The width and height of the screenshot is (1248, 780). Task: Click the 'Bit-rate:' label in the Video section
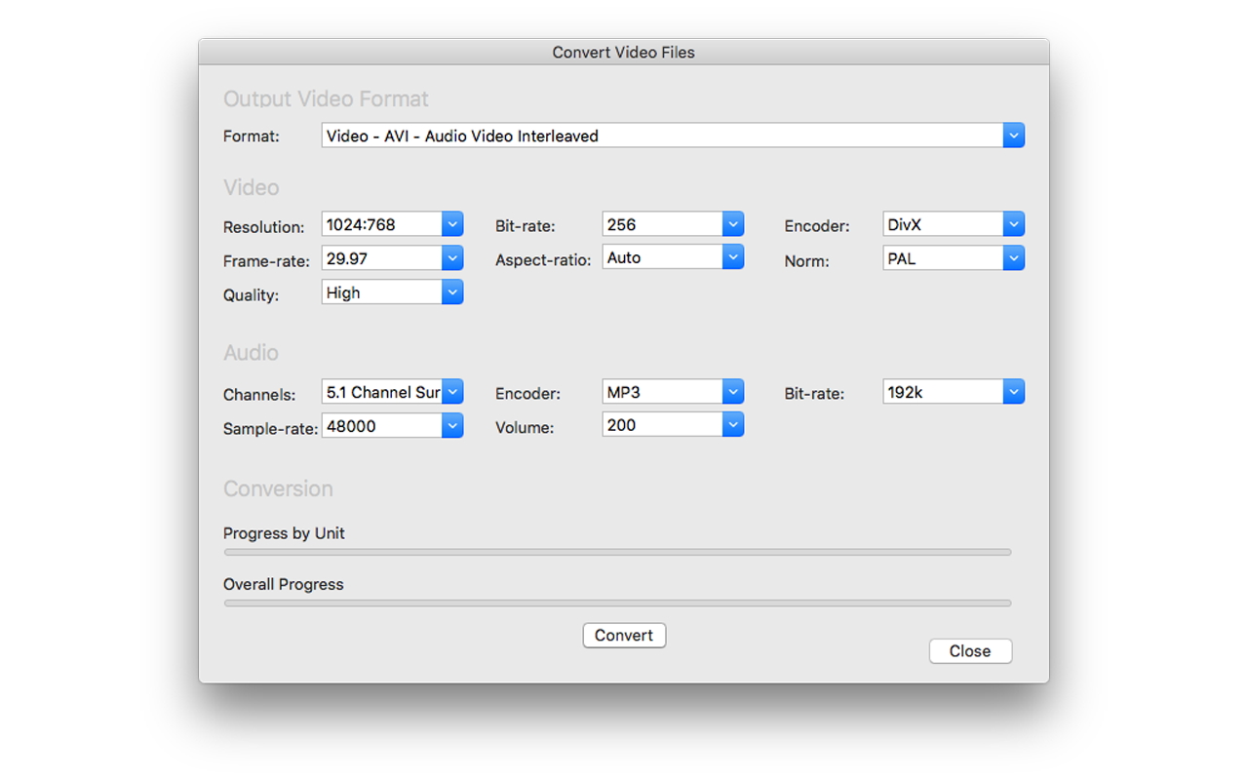[x=526, y=226]
